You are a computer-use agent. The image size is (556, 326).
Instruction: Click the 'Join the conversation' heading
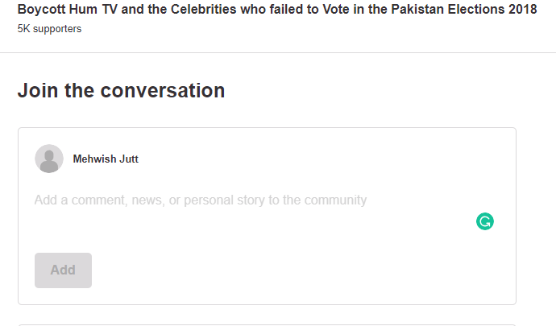121,90
